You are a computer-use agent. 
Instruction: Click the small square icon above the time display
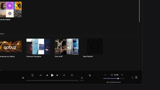pyautogui.click(x=82, y=78)
